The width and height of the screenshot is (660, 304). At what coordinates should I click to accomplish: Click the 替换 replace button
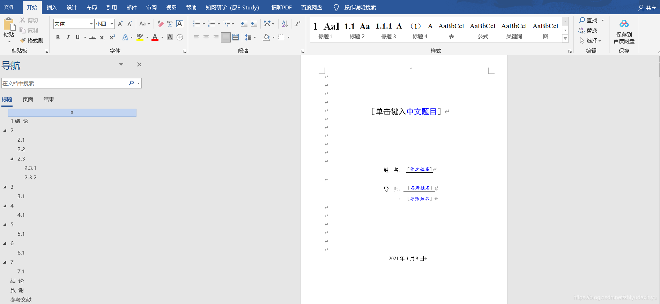(588, 30)
